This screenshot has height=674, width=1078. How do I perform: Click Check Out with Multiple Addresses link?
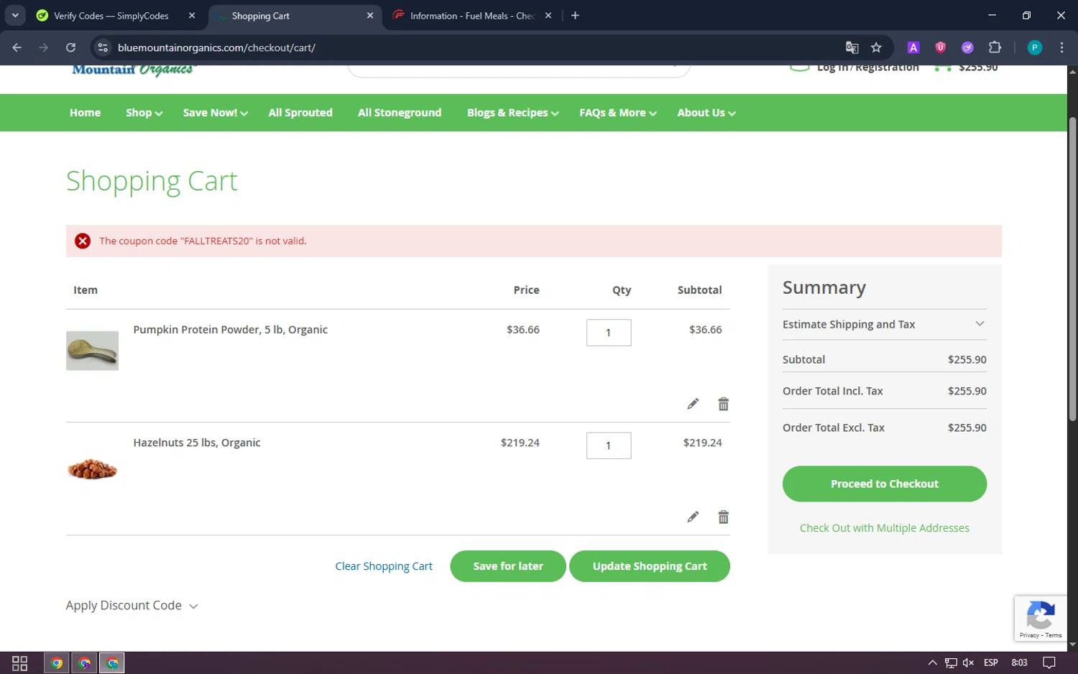884,528
